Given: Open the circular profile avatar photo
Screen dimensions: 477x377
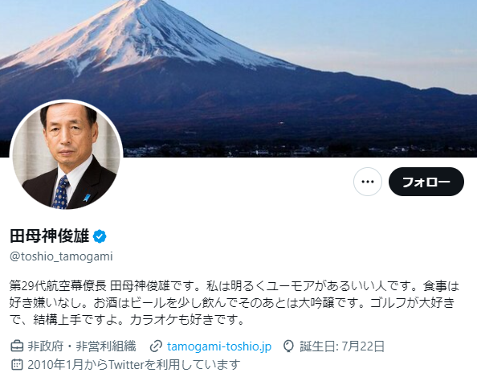Looking at the screenshot, I should pos(67,155).
